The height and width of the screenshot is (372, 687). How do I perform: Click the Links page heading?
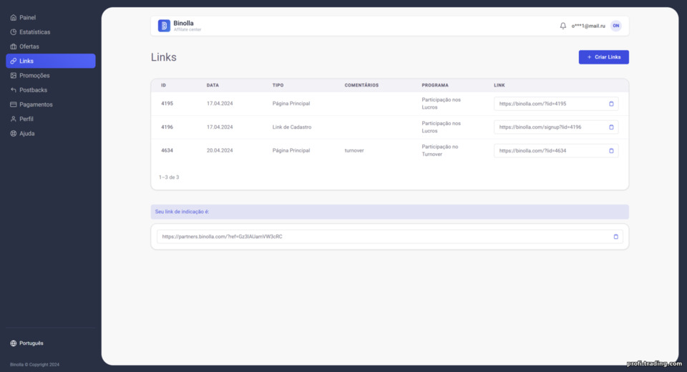(x=163, y=57)
